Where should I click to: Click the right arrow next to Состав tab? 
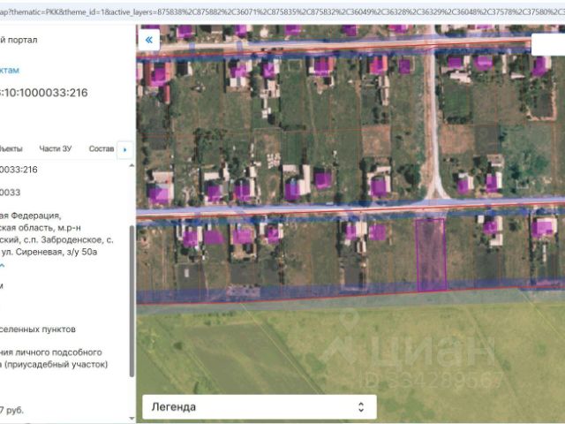point(125,149)
